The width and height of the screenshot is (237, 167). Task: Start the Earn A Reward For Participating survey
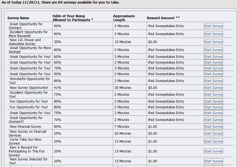point(213,151)
